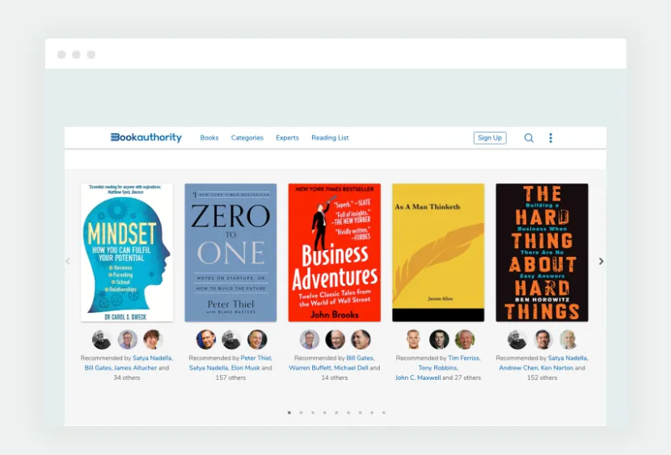Select the fourth carousel page dot

[x=325, y=413]
